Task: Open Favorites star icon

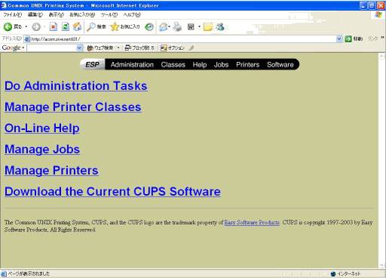Action: point(115,26)
